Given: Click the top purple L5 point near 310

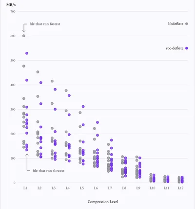Looking at the screenshot, I should 83,107.
